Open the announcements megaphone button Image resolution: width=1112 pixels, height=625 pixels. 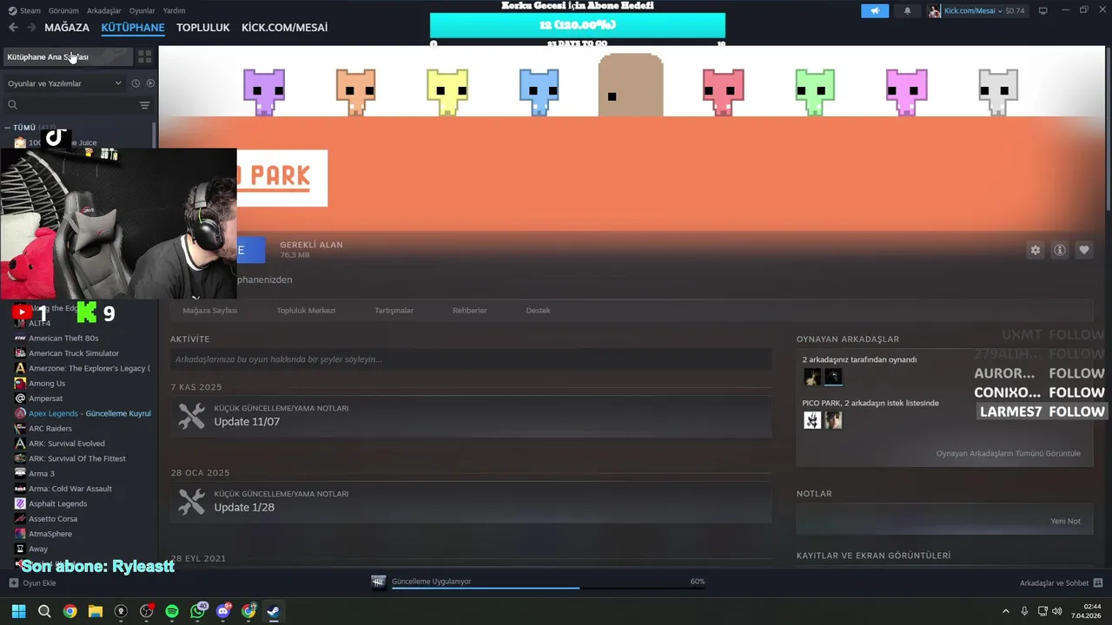click(875, 11)
